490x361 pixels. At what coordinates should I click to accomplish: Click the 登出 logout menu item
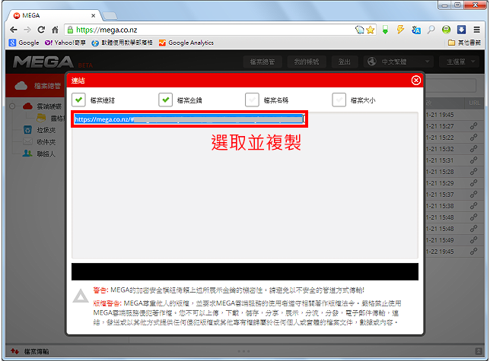click(x=345, y=62)
